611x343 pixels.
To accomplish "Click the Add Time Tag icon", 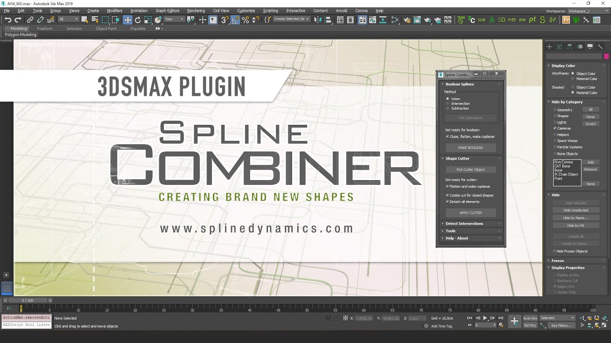I will (426, 326).
